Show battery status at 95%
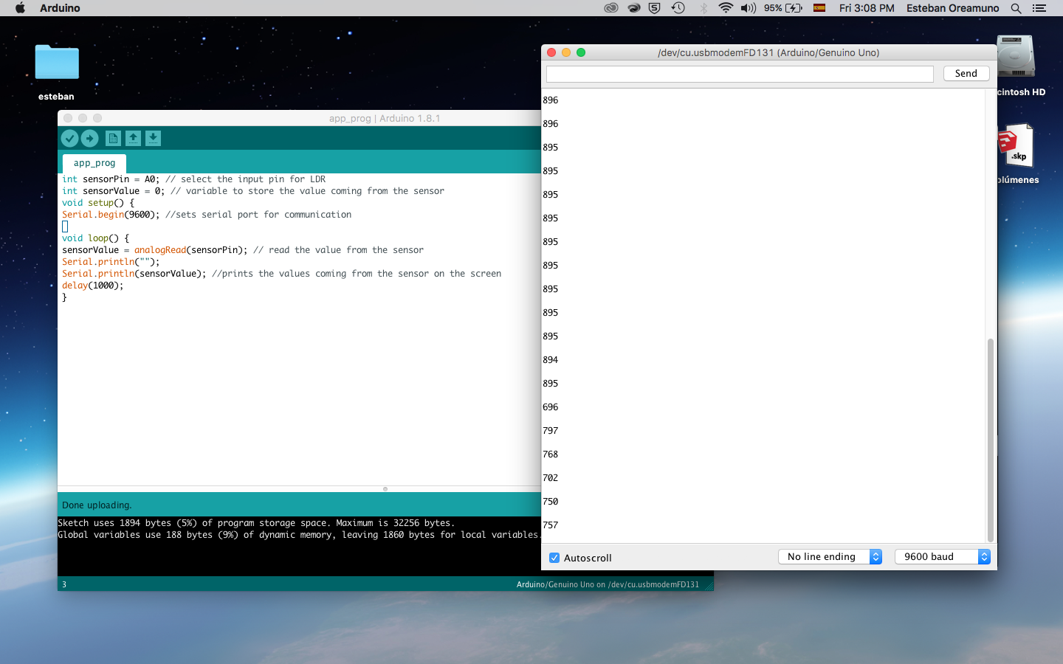This screenshot has width=1063, height=664. point(783,8)
